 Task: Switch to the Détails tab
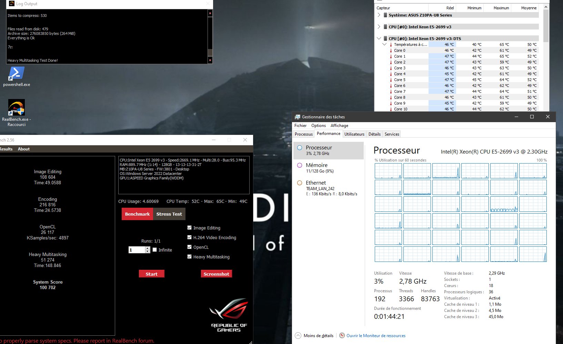[374, 134]
